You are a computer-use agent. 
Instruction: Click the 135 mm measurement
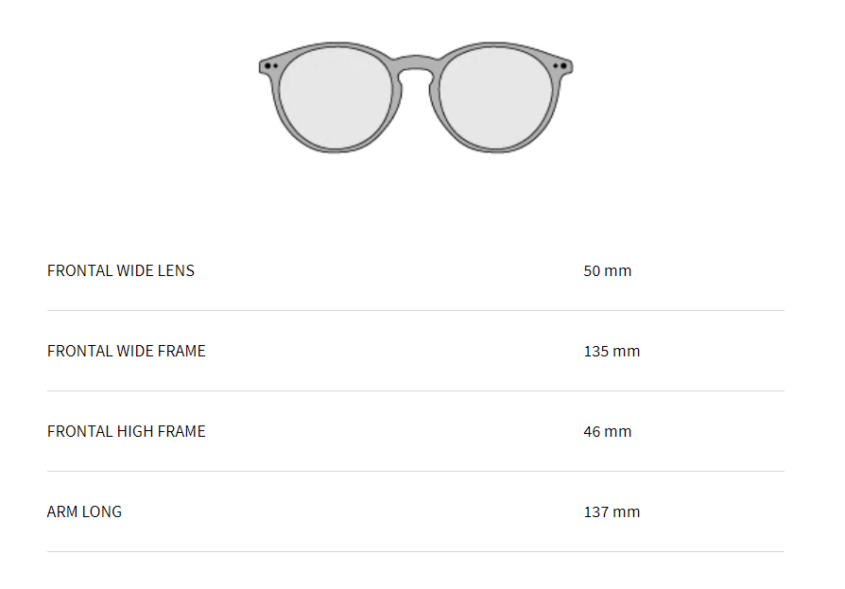coord(612,351)
